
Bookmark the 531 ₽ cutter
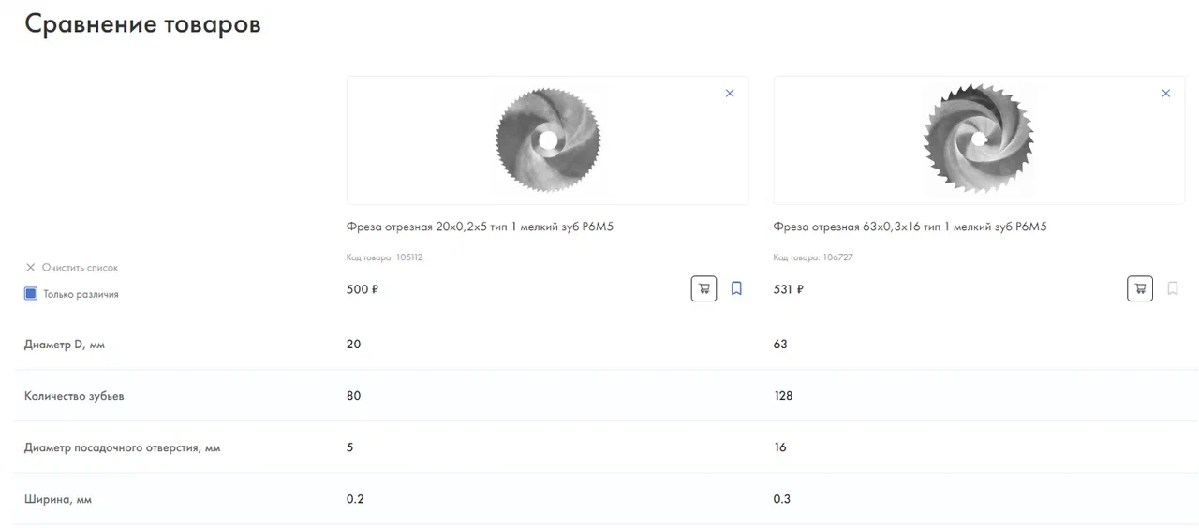click(1173, 288)
